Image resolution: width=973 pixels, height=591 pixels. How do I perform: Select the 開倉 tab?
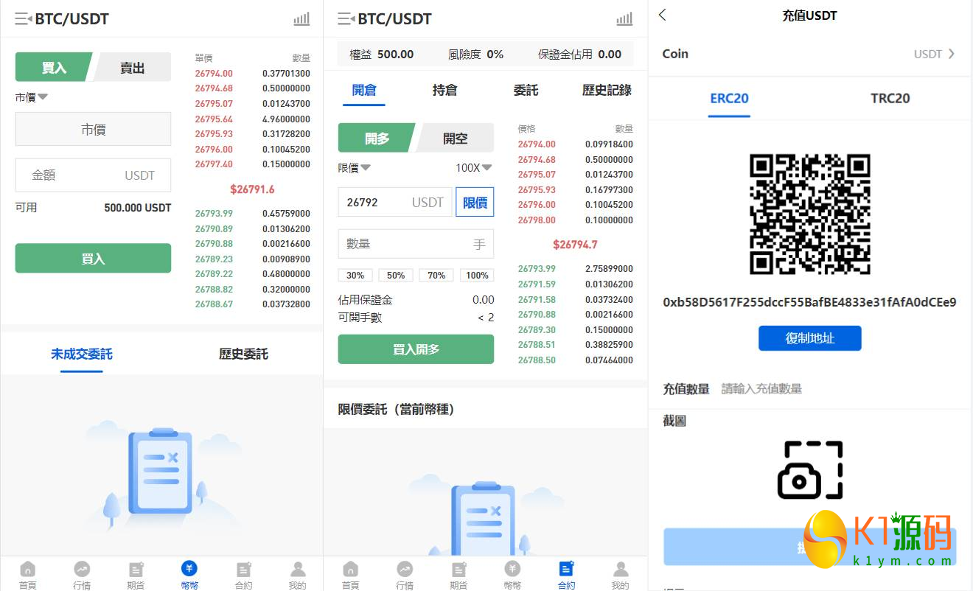364,90
